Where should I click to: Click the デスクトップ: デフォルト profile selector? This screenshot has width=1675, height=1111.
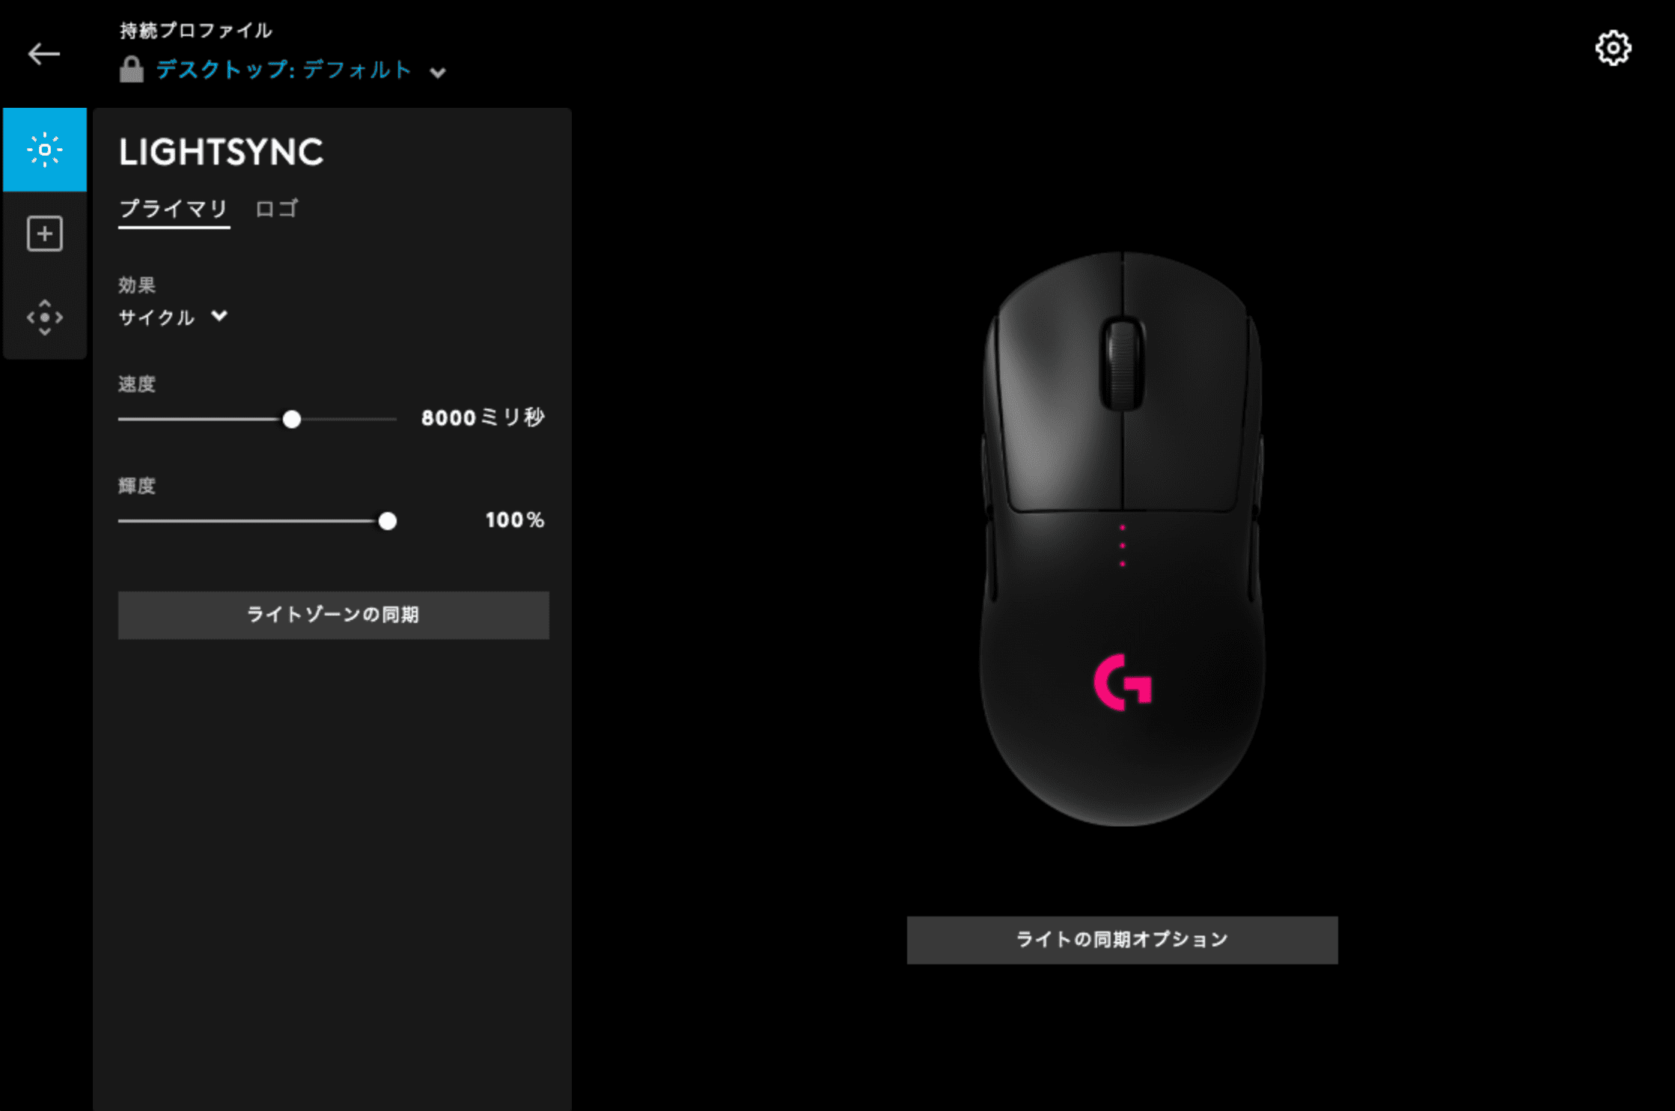click(284, 70)
